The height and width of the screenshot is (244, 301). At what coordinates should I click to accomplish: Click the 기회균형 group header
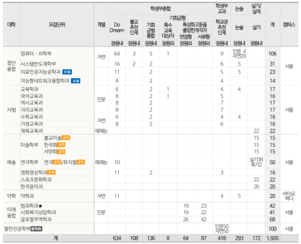(x=177, y=18)
